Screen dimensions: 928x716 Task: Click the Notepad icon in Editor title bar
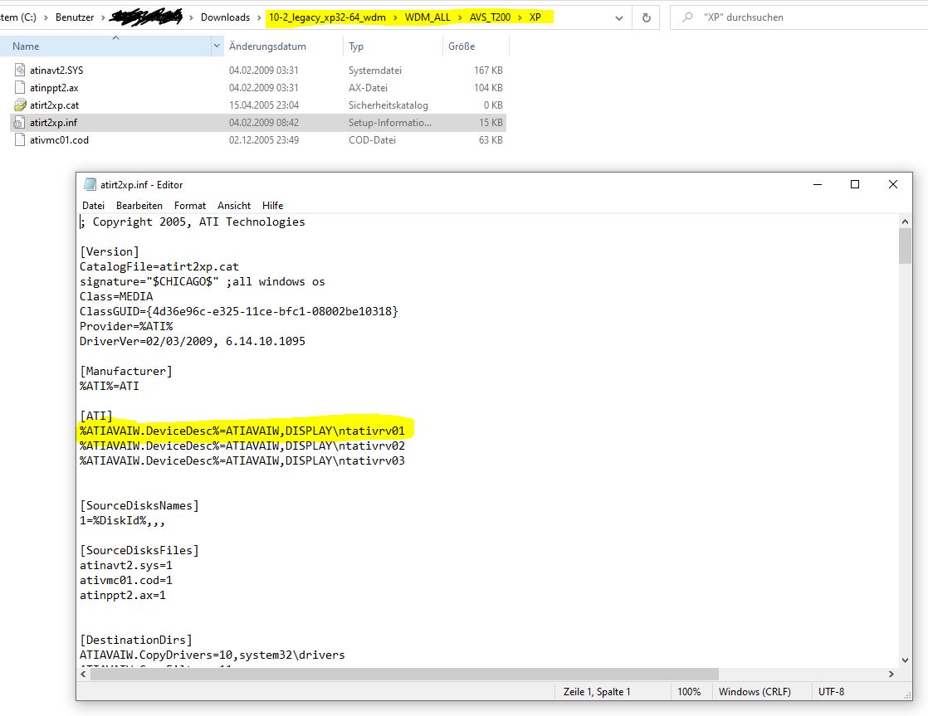(90, 185)
